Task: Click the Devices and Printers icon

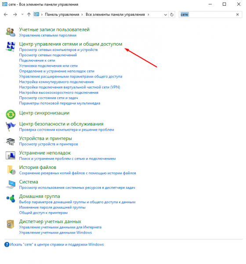Action: 11,141
